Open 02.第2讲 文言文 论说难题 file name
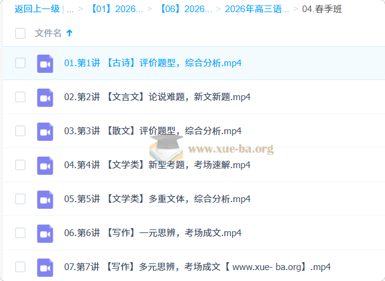 coord(157,97)
